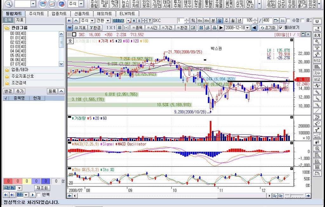Click the 변경 button
Screen dimensions: 325x207
8,91
